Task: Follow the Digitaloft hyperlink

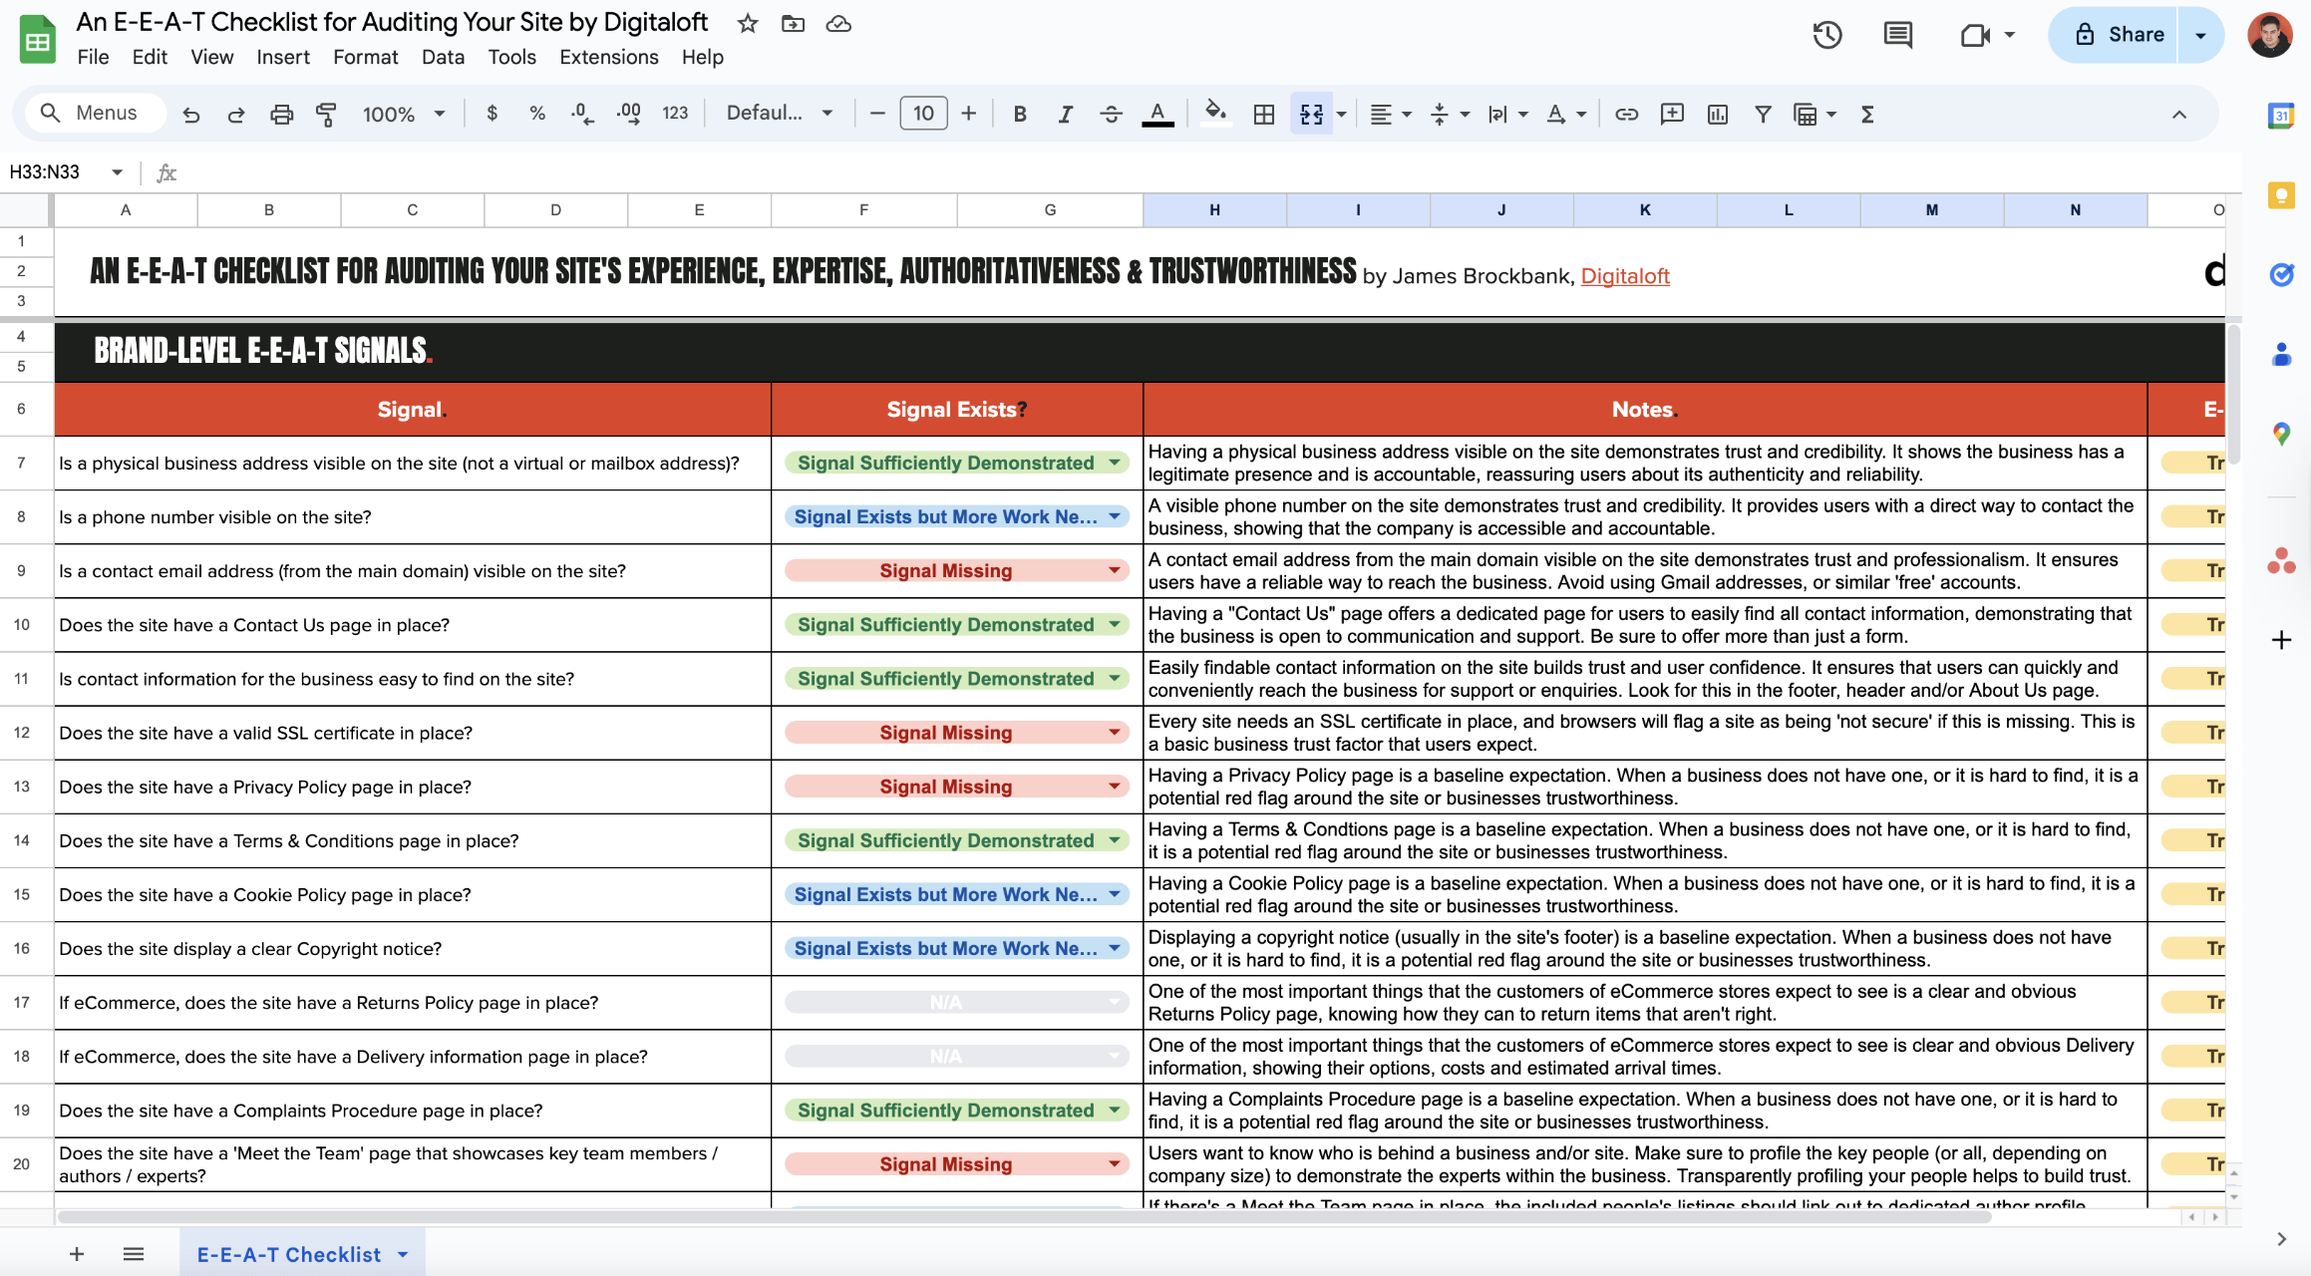Action: pos(1624,276)
